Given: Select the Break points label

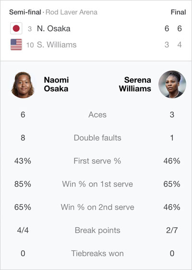Looking at the screenshot, I should (97, 230).
